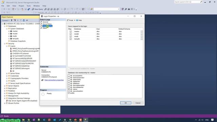
Task: Select the Server Roles page in Login Properties
Action: coord(47,24)
